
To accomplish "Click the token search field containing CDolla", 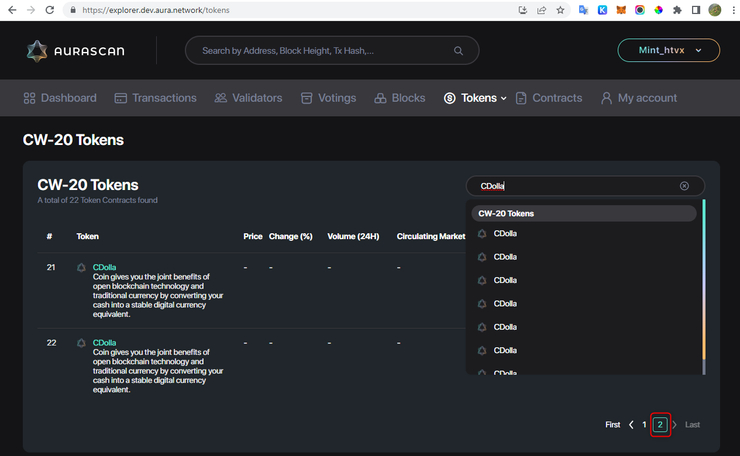I will [585, 186].
